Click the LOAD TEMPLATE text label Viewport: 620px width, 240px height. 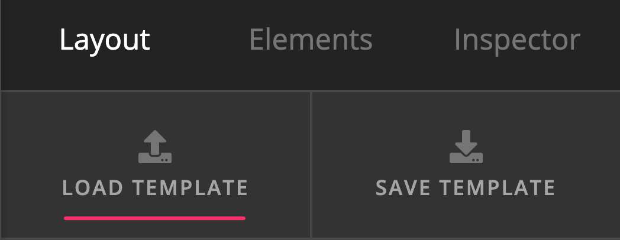click(155, 188)
